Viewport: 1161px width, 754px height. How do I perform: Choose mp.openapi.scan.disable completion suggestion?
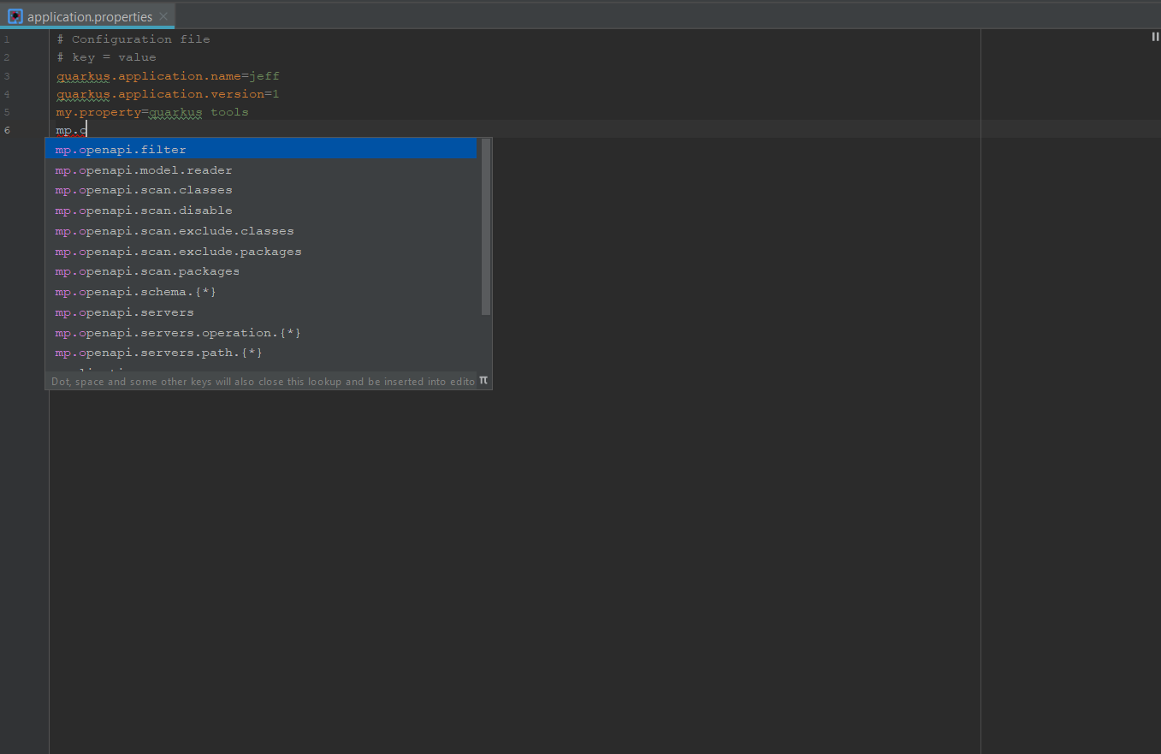click(261, 211)
